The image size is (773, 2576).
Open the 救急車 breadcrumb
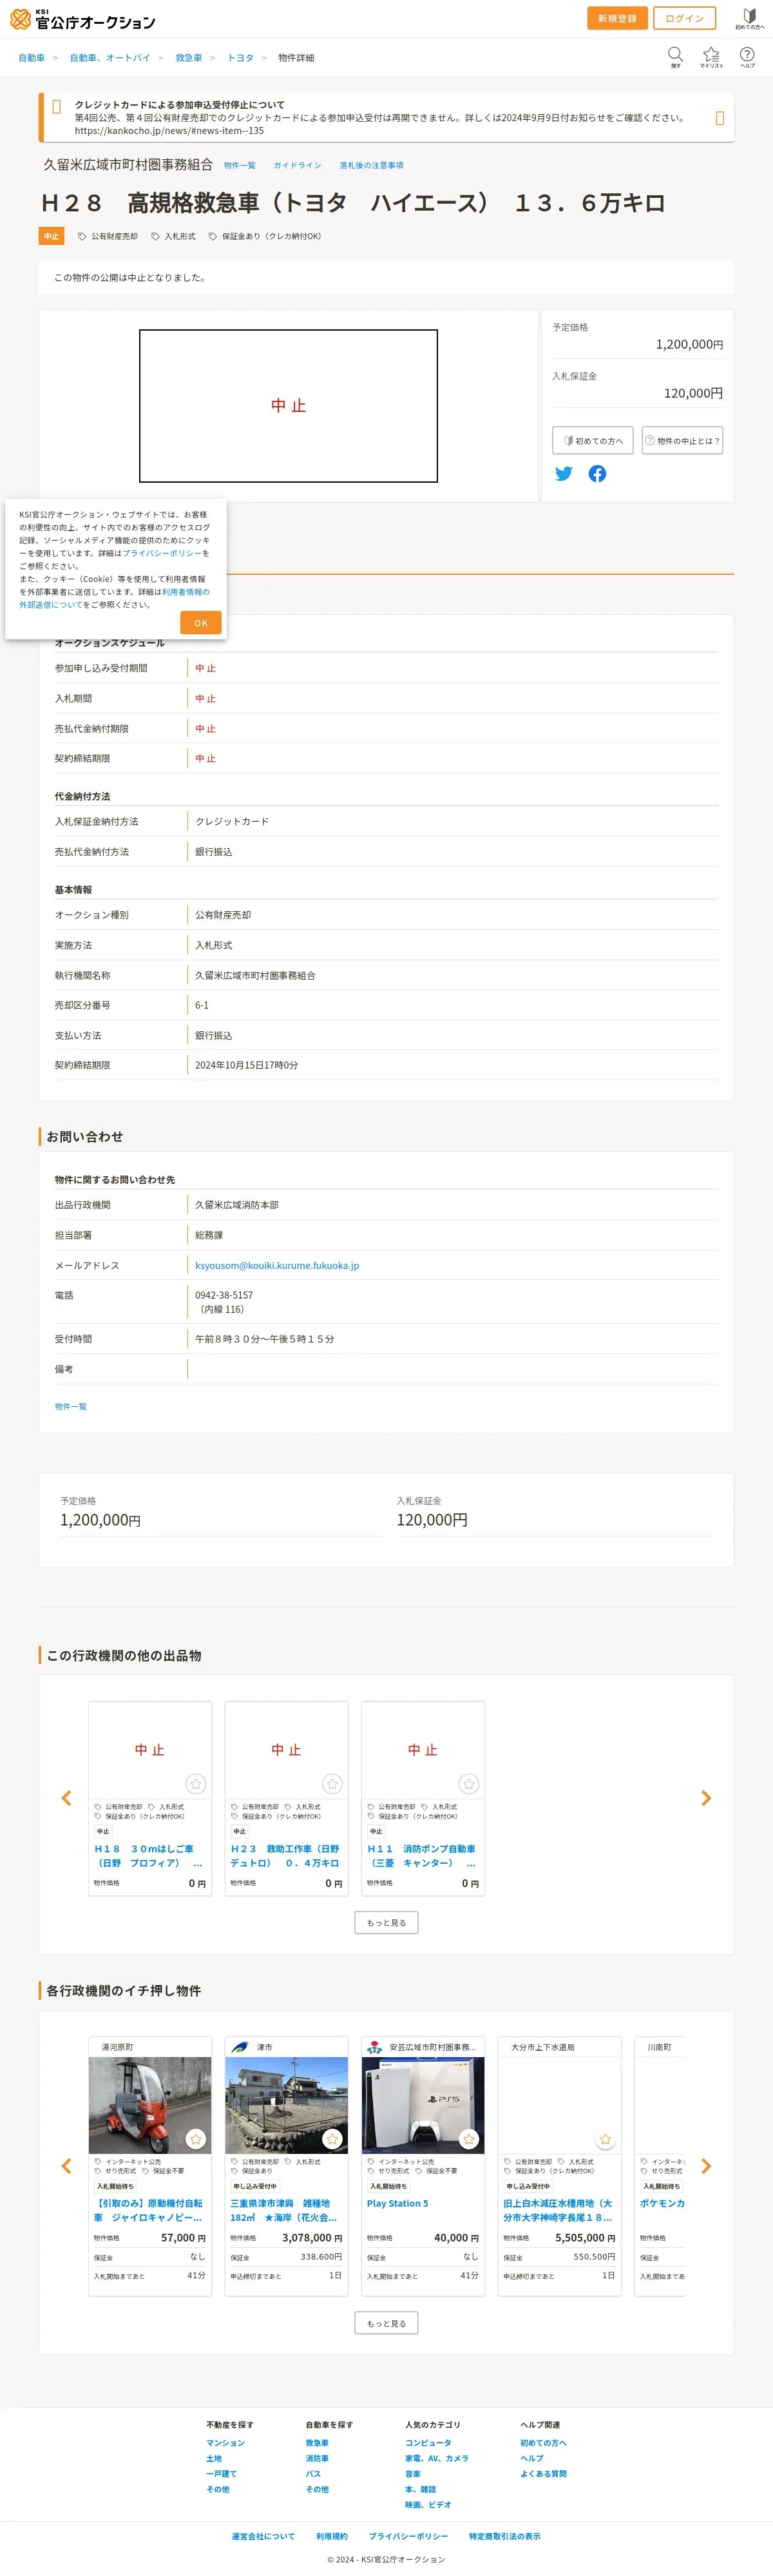(189, 58)
